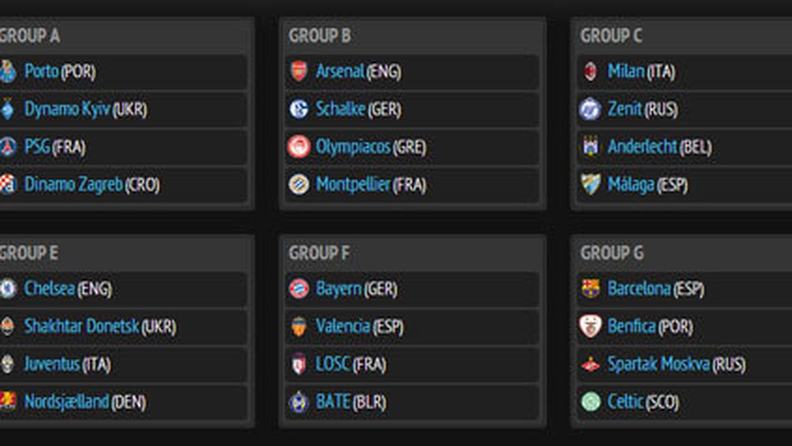Click the Arsenal club crest

[x=299, y=71]
